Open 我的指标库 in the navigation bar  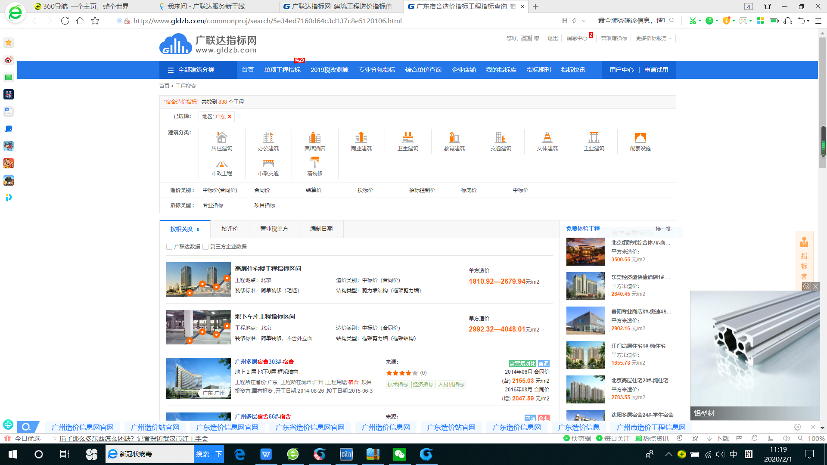click(x=501, y=70)
